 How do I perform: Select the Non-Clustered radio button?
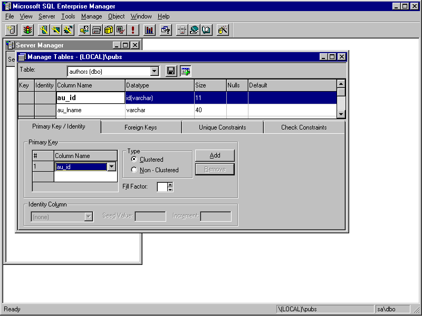(x=134, y=170)
